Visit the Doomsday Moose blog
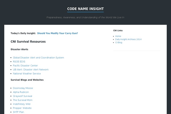 [x=23, y=88]
